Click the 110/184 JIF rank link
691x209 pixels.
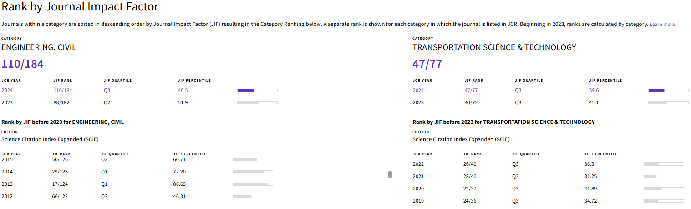pos(63,90)
